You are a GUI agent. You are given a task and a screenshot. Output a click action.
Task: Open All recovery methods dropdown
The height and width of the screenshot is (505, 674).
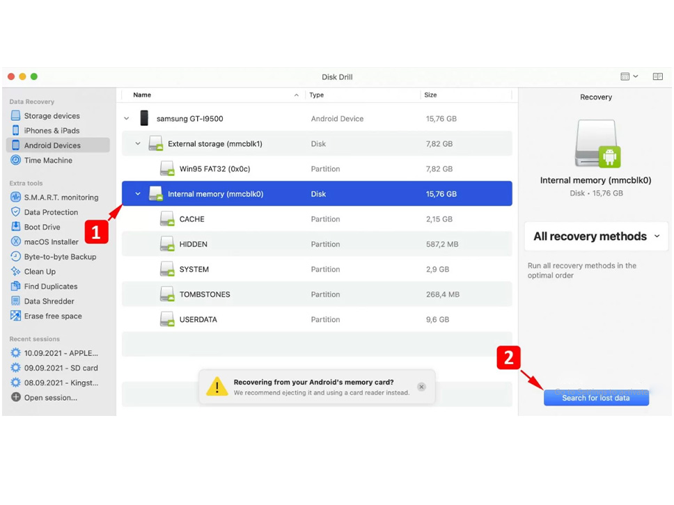coord(596,237)
